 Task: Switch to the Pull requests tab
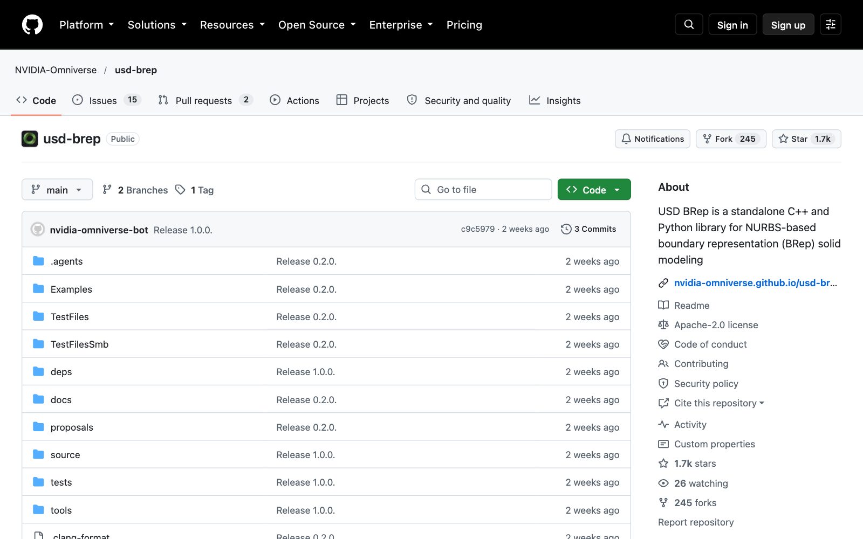206,100
